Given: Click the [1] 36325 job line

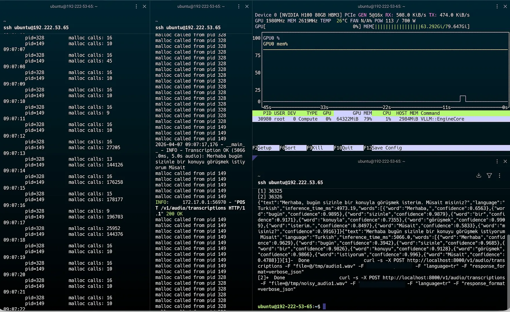Looking at the screenshot, I should [x=270, y=191].
